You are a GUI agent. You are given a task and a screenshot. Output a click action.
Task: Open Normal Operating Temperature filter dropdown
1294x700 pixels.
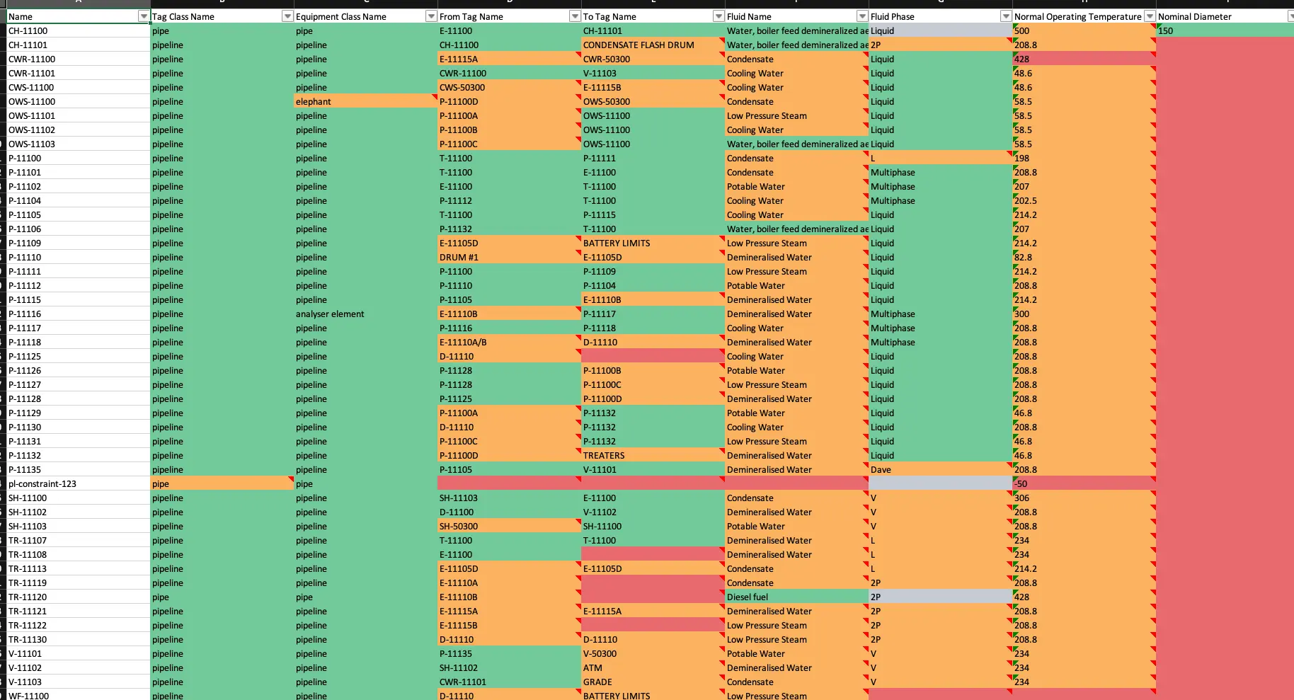pyautogui.click(x=1150, y=16)
